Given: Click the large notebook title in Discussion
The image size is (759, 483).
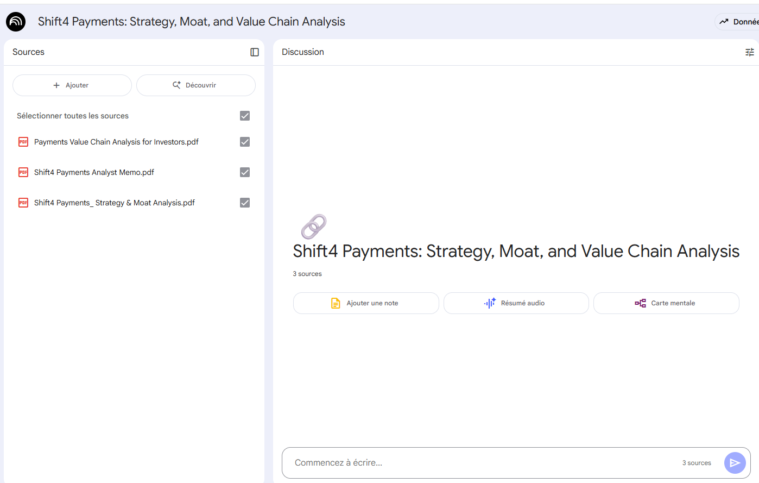Looking at the screenshot, I should [516, 251].
